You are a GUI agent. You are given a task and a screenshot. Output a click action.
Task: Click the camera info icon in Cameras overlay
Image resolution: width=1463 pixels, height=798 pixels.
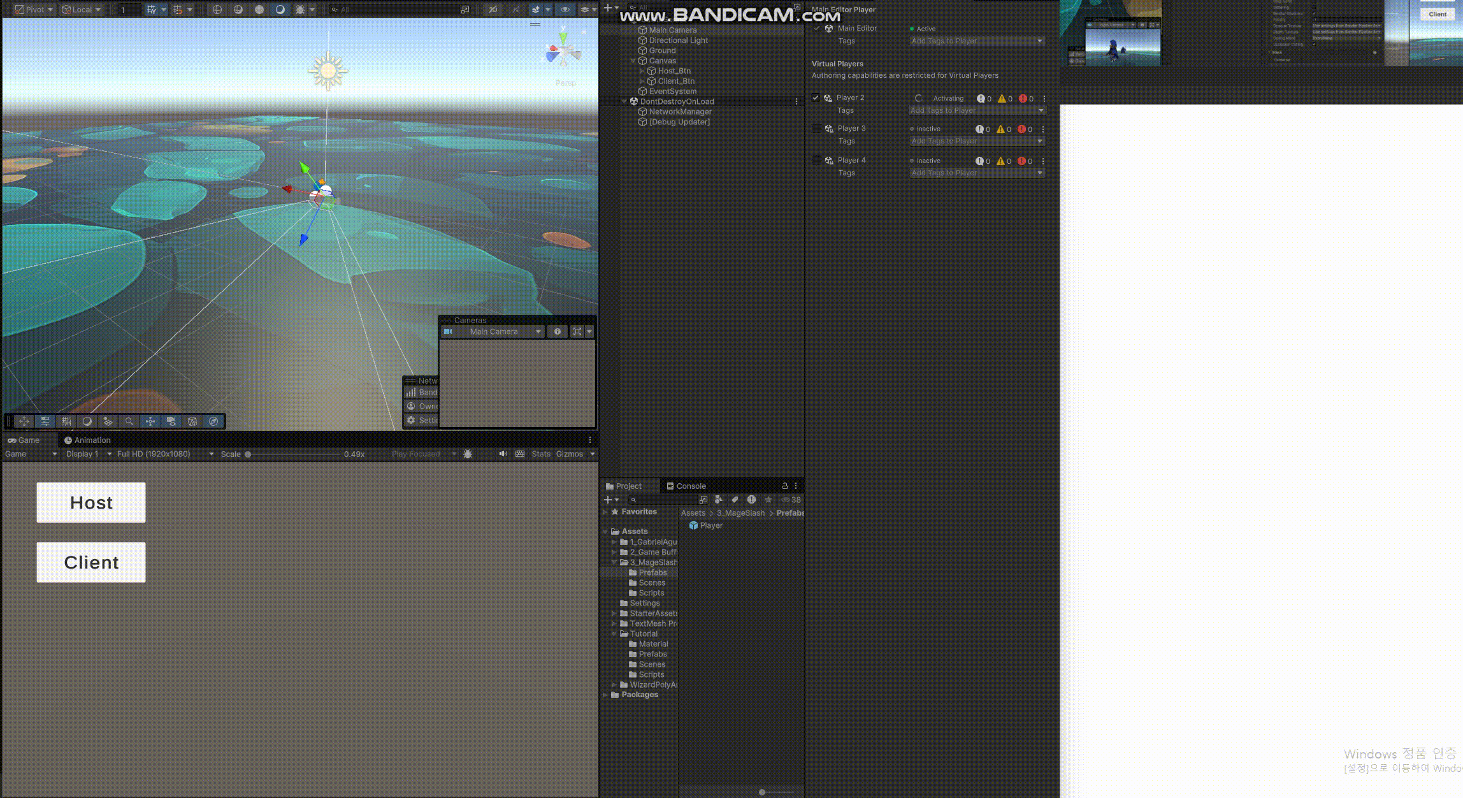[x=558, y=331]
